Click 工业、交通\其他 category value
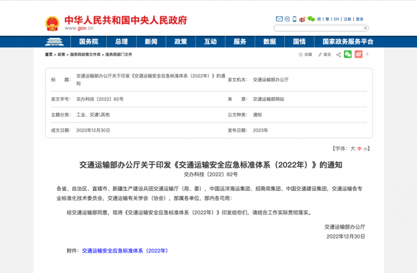The width and height of the screenshot is (417, 273). (93, 115)
